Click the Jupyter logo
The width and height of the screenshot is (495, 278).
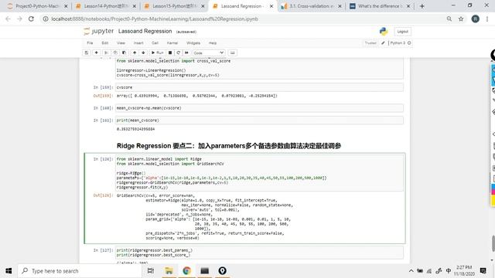[x=98, y=31]
